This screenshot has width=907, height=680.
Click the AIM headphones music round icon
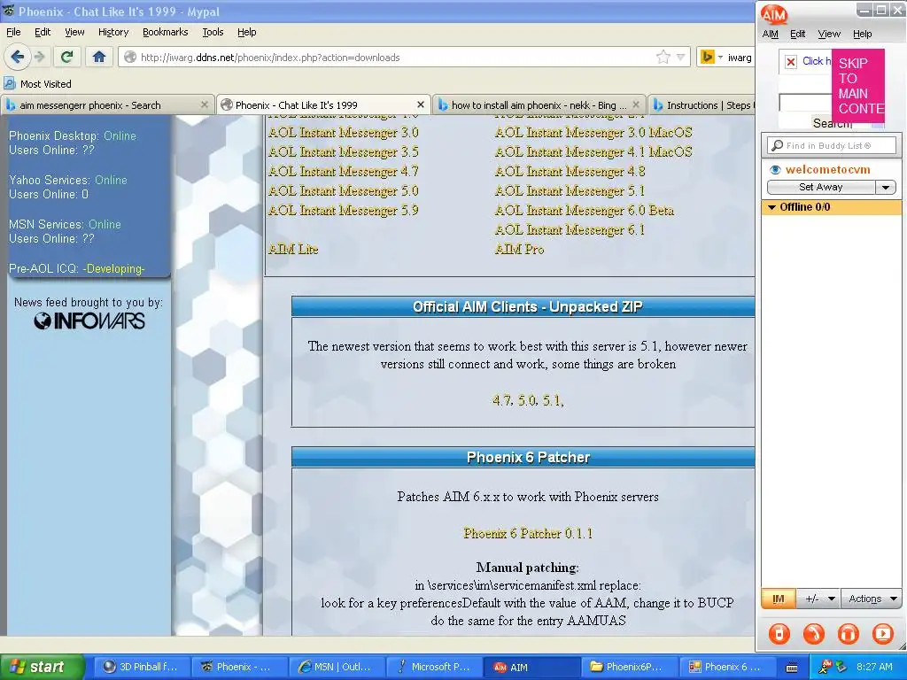point(849,634)
